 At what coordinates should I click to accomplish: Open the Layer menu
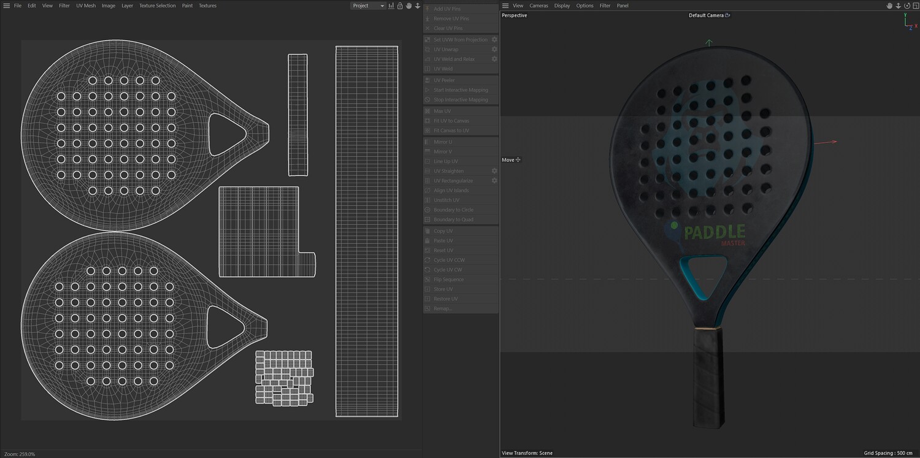(x=127, y=6)
